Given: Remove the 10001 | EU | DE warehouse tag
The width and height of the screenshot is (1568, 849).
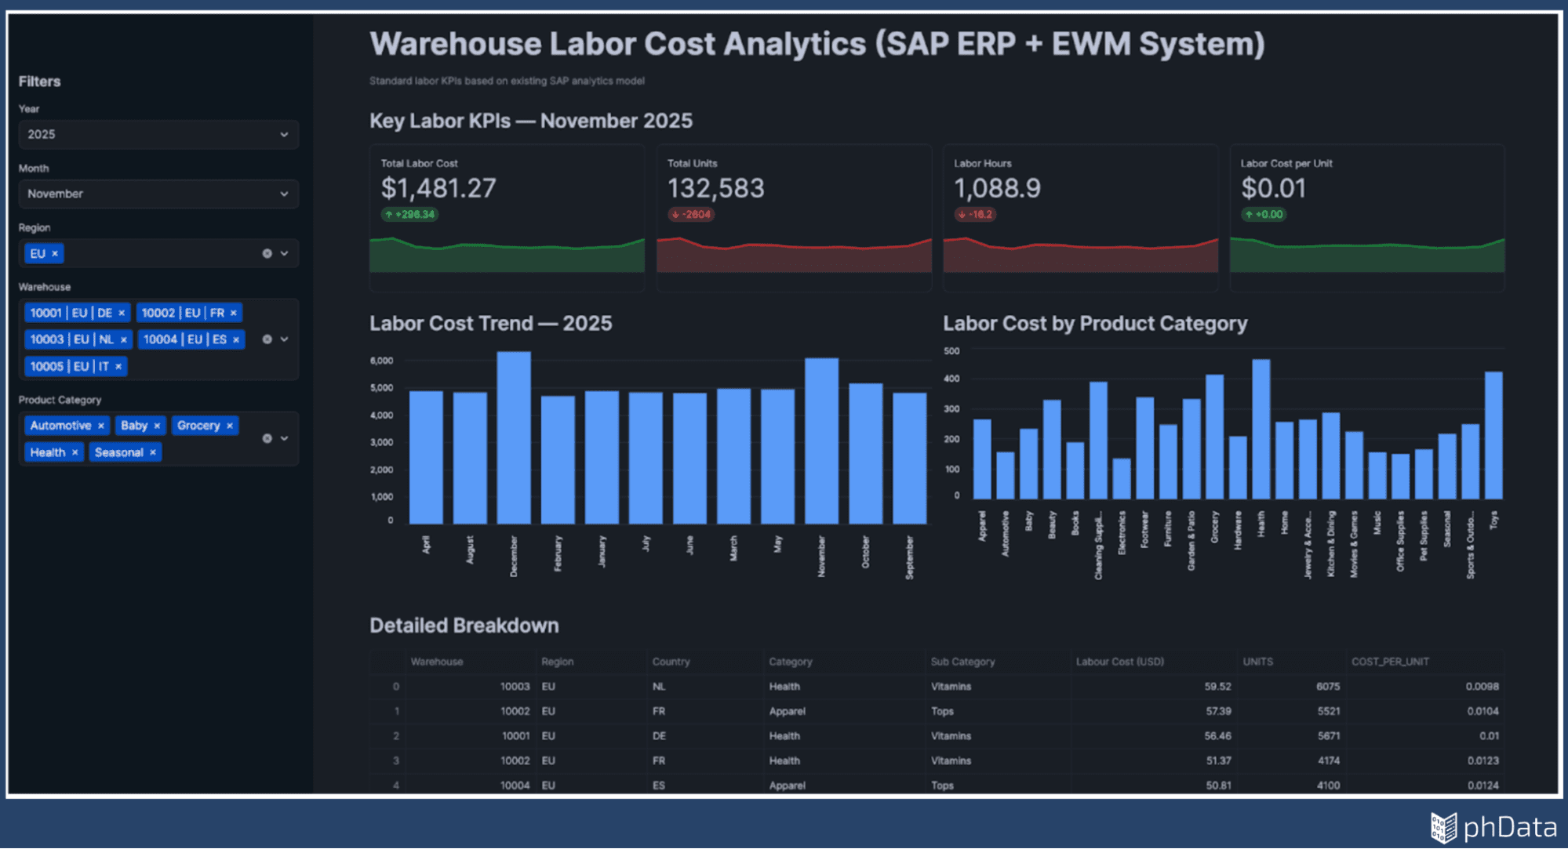Looking at the screenshot, I should pyautogui.click(x=122, y=313).
